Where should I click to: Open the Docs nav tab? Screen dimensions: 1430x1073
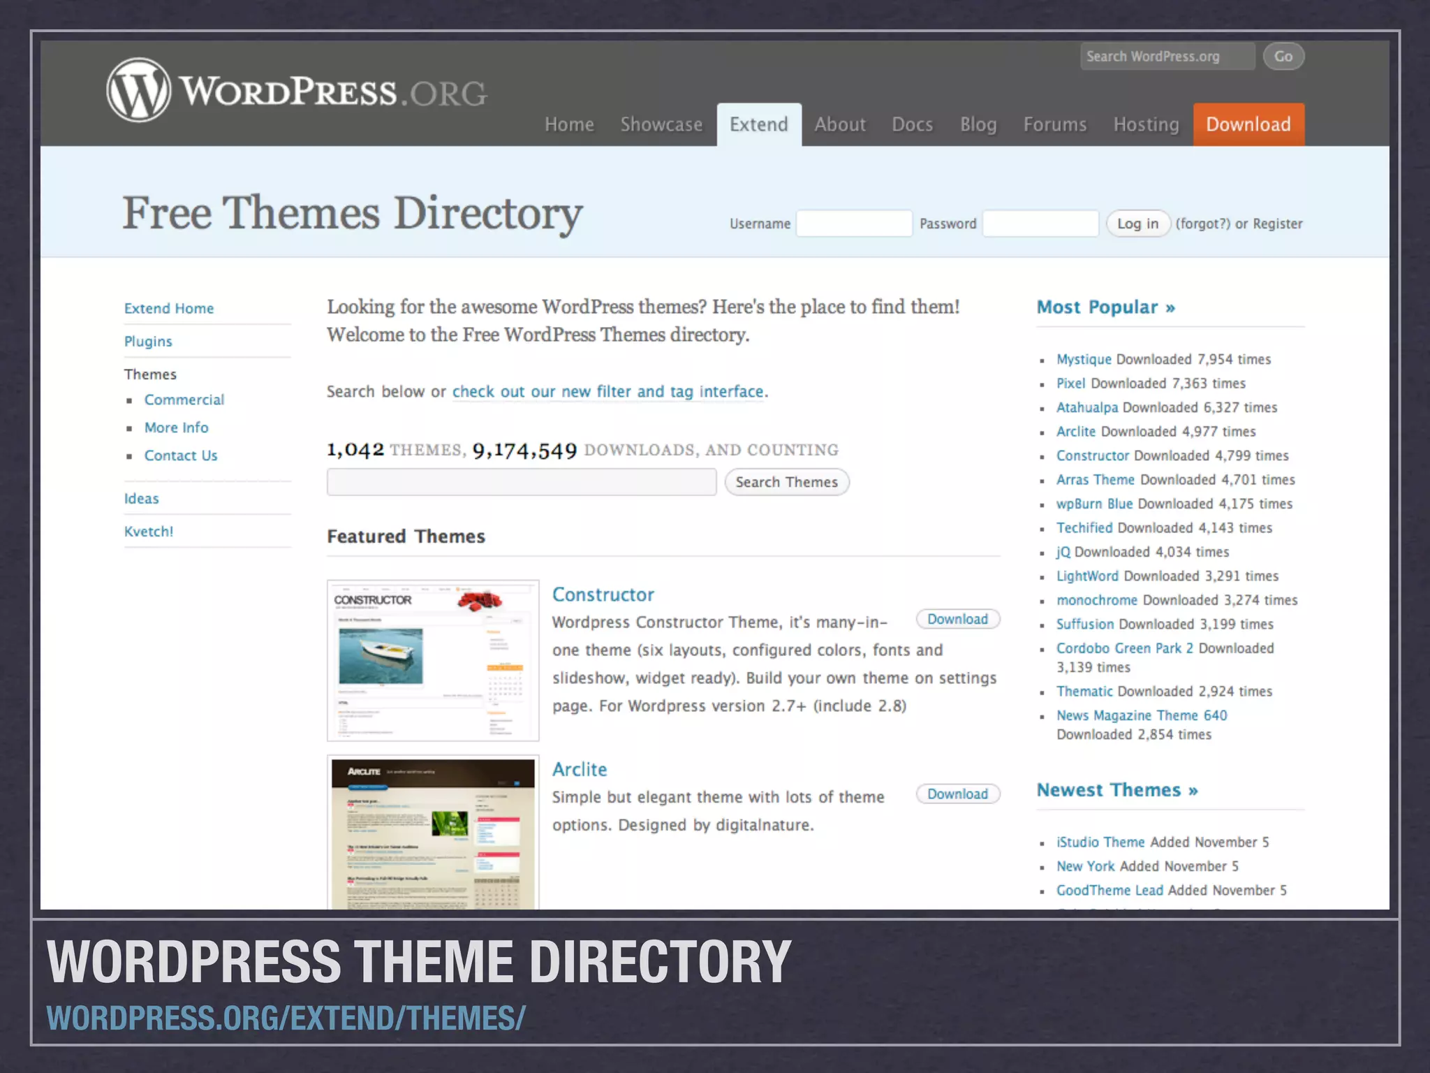[x=912, y=124]
